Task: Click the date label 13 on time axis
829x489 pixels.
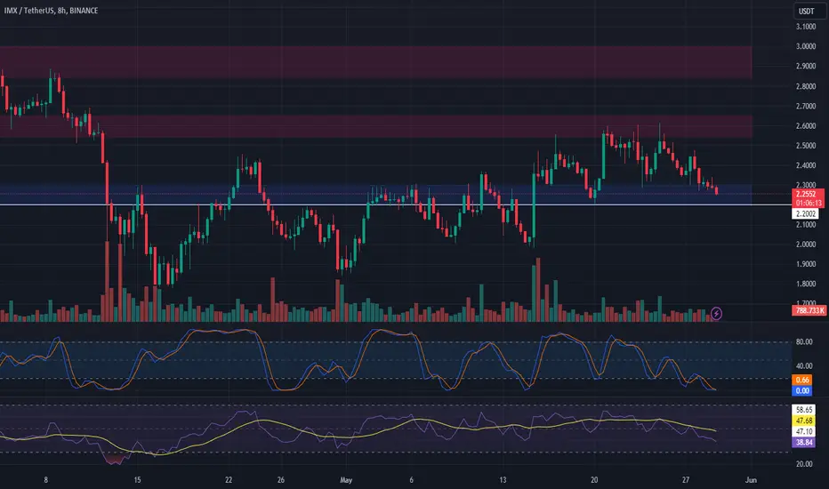Action: (503, 480)
